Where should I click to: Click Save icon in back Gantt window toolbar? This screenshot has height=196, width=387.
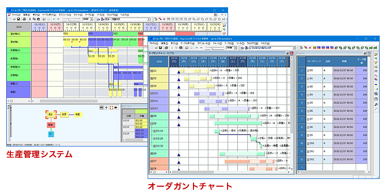tap(18, 19)
